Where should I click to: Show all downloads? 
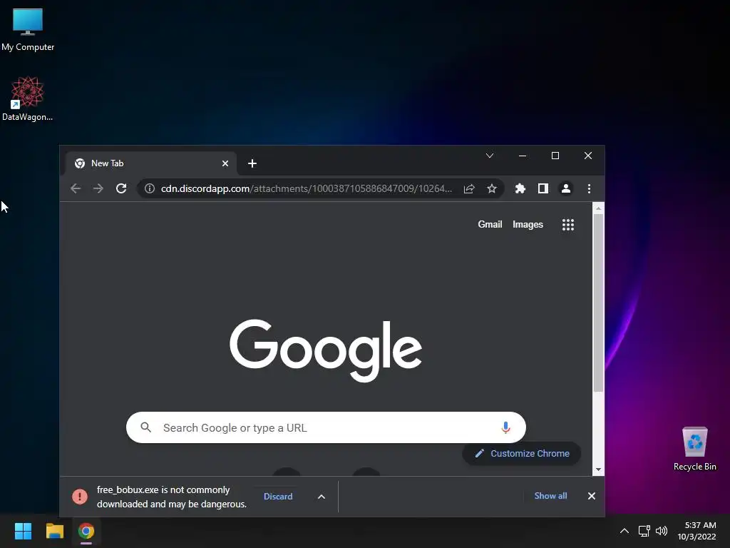[x=550, y=496]
